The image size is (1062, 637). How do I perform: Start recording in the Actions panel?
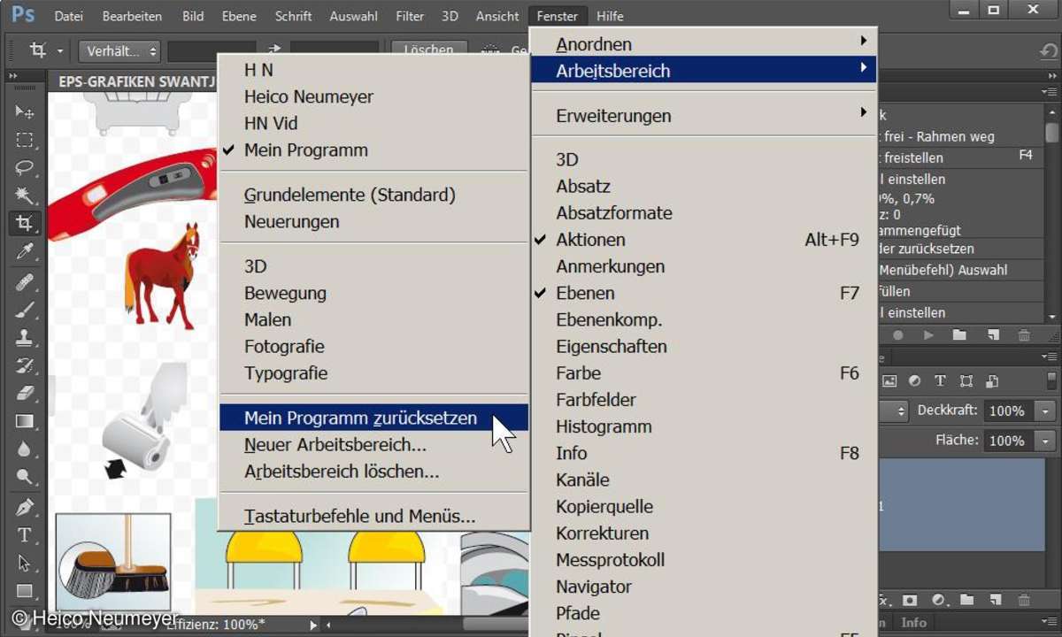click(897, 335)
